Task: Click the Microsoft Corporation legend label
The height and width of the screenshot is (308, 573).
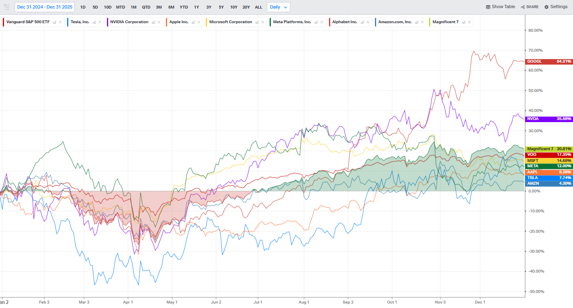Action: [231, 22]
